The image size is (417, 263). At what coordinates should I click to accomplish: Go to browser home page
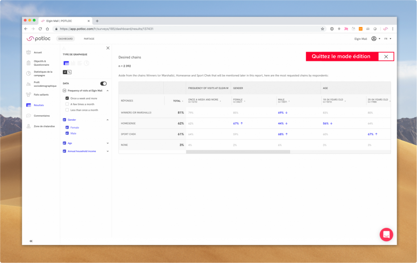tap(47, 29)
